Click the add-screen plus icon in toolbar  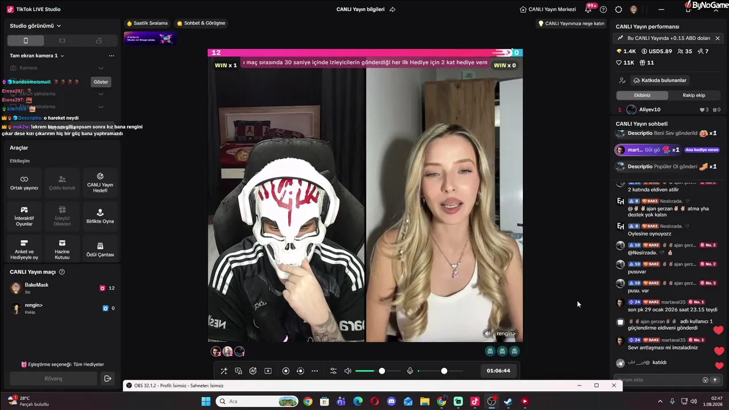click(x=268, y=371)
